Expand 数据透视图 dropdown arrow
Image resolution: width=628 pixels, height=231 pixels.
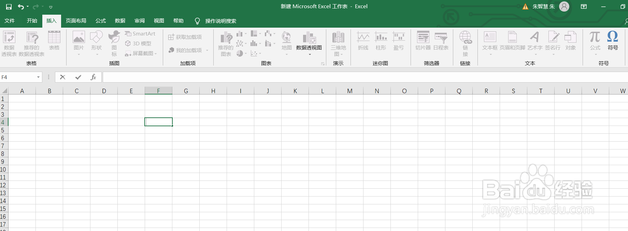(x=310, y=54)
